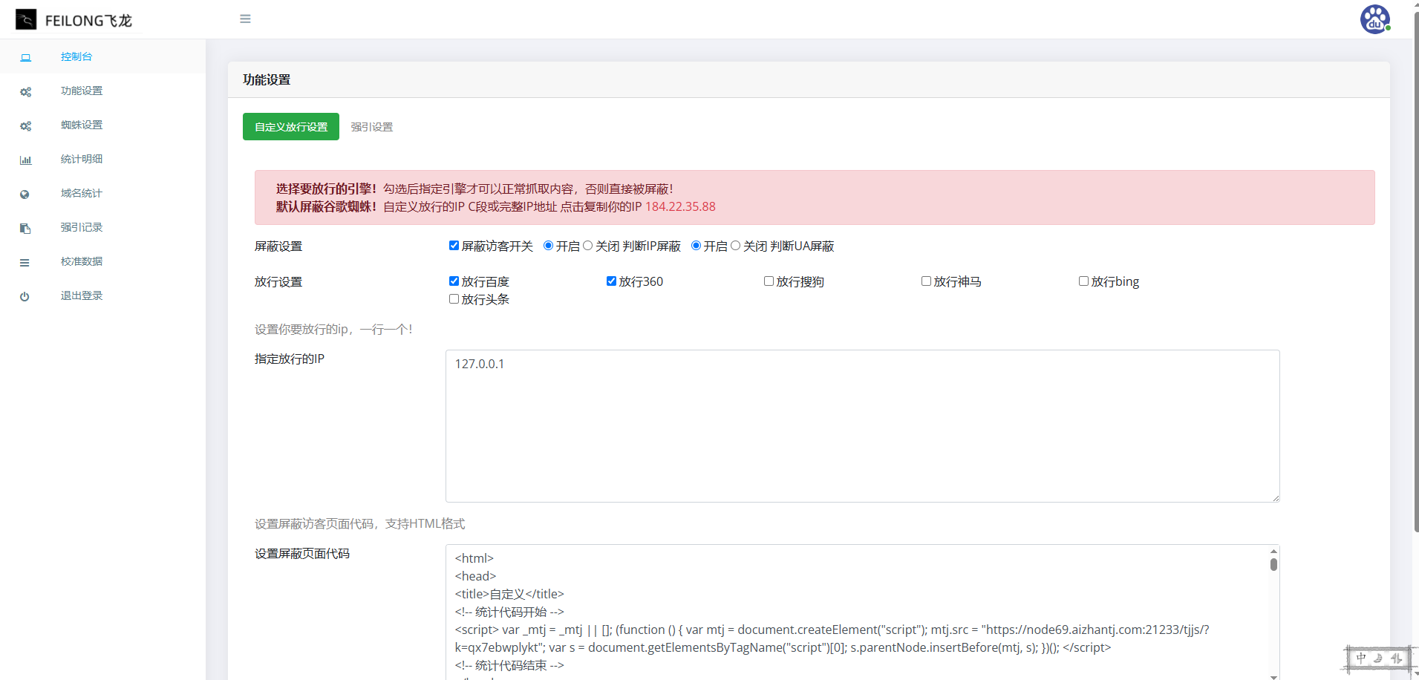This screenshot has width=1419, height=680.
Task: Click the page vertical scrollbar
Action: (x=1416, y=271)
